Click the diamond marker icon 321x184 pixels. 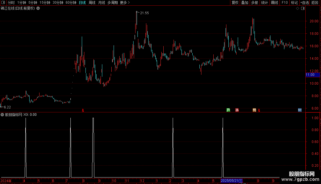[297, 8]
